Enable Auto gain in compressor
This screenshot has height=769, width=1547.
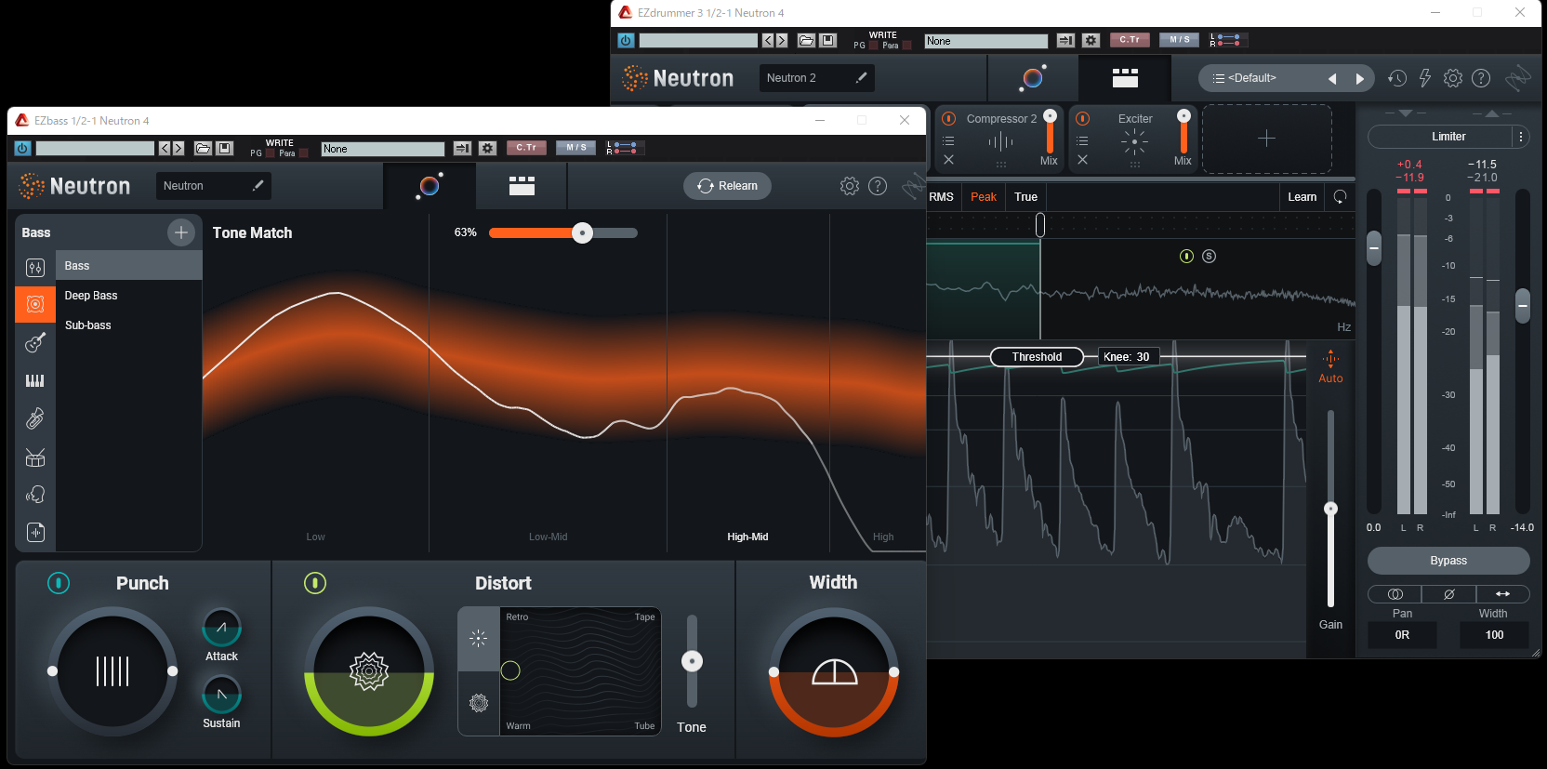click(1330, 368)
